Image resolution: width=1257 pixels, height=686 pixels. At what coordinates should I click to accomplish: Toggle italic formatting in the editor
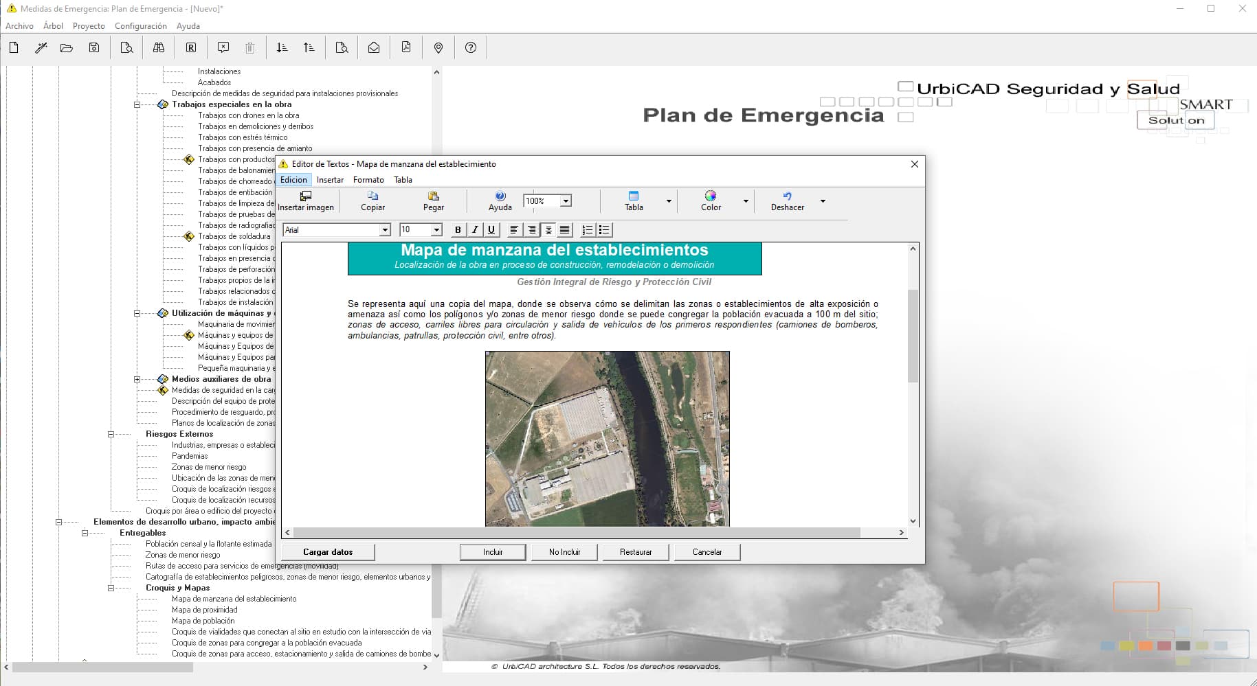(x=474, y=230)
